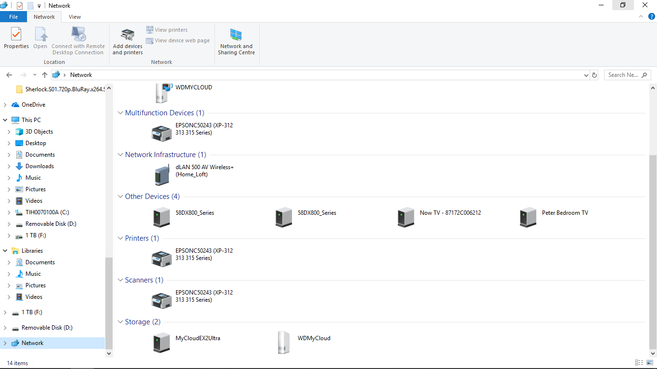This screenshot has height=369, width=657.
Task: Select 3D Objects in navigation pane
Action: [x=39, y=132]
